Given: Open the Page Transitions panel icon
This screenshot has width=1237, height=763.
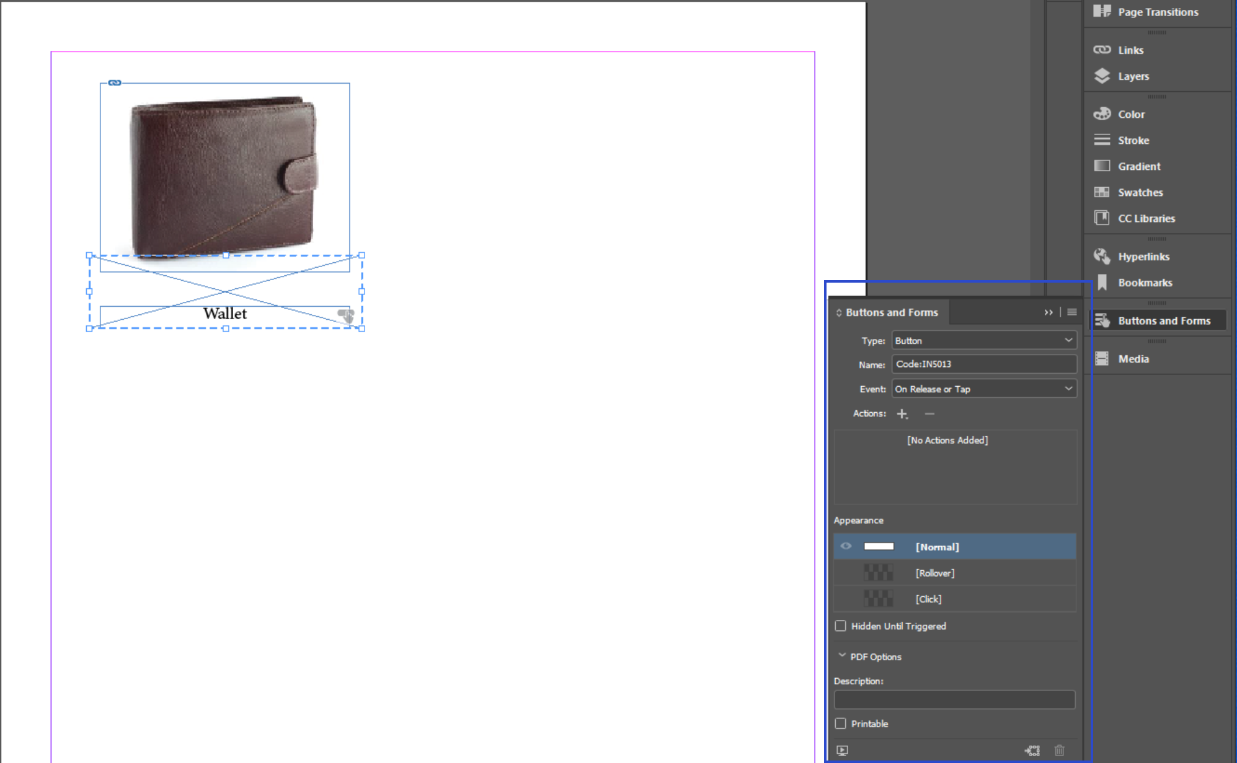Looking at the screenshot, I should [x=1102, y=11].
